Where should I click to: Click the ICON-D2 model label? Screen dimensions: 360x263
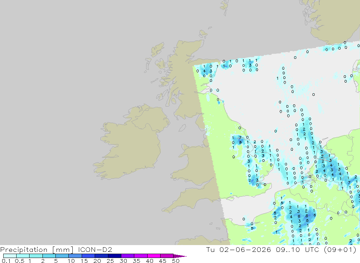point(95,249)
